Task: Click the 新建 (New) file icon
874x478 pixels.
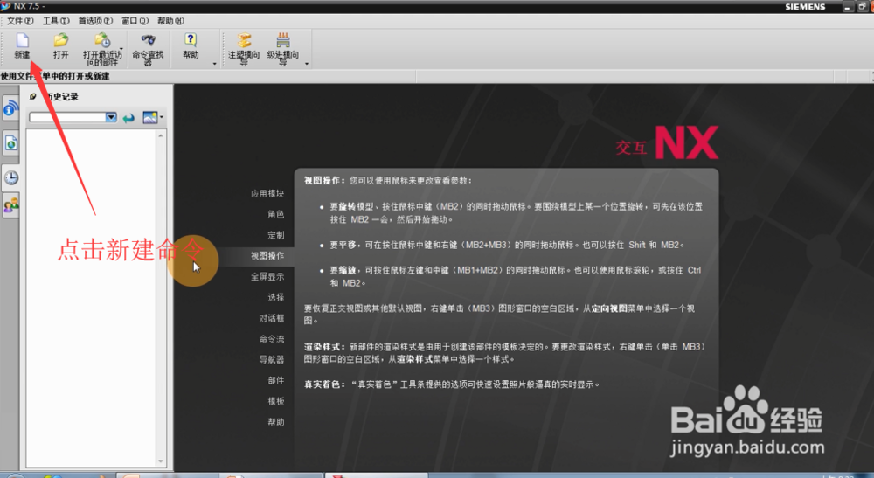Action: point(23,41)
